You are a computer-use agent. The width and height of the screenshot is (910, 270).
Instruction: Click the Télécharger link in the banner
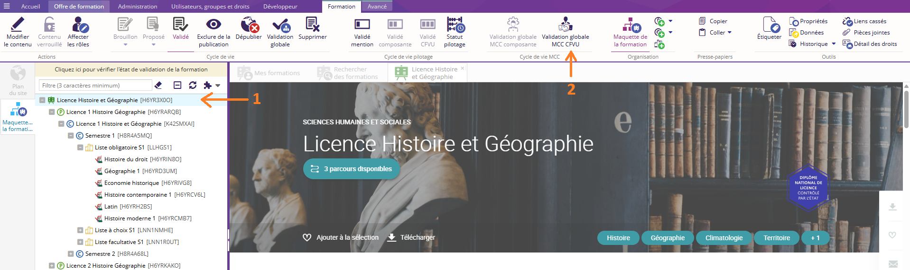pyautogui.click(x=411, y=237)
